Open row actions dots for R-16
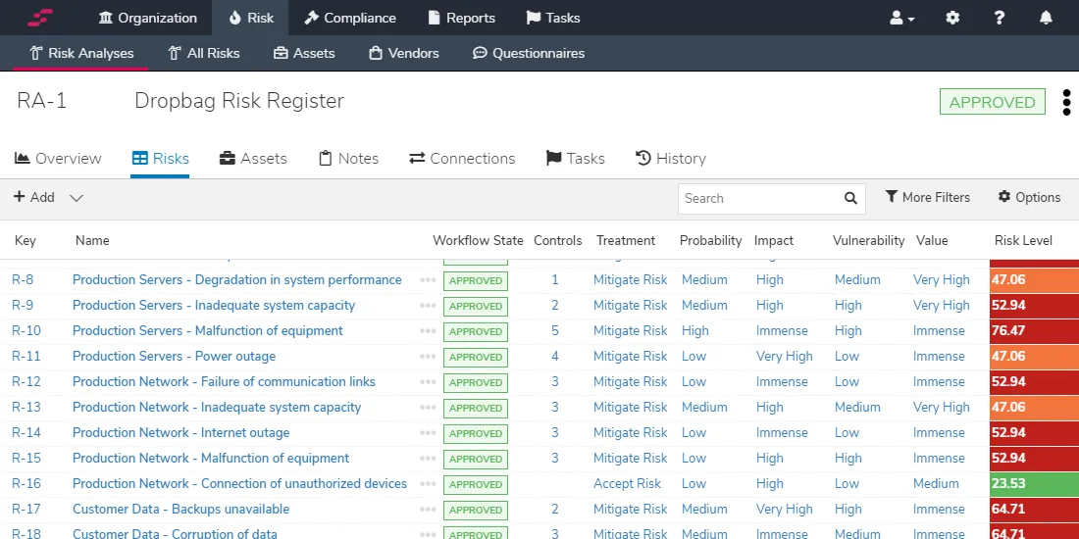Screen dimensions: 1079x539 pos(428,483)
